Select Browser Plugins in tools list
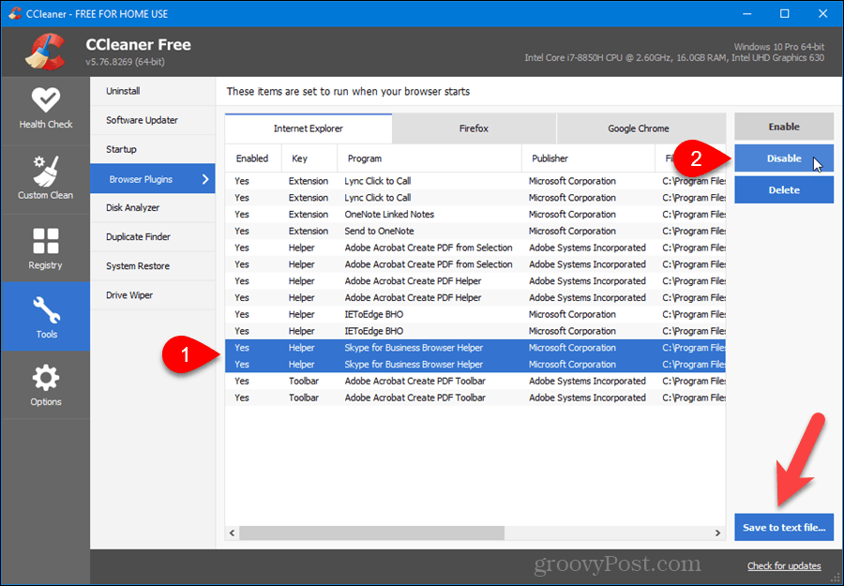Screen dimensions: 844x586 (153, 179)
